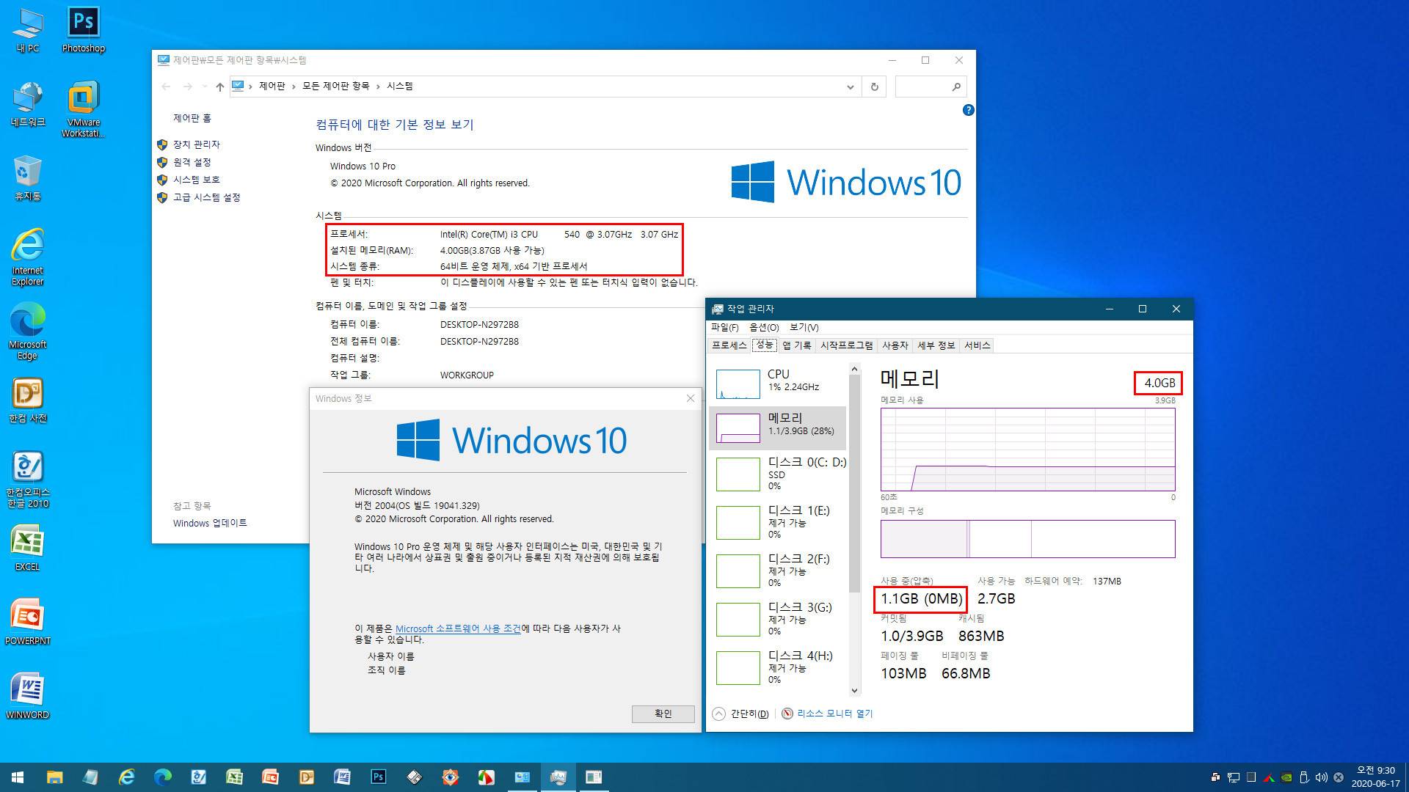Switch to the 서비스 tab

coord(977,345)
